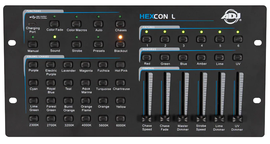This screenshot has height=144, width=270.
Task: Choose the Aqua Marine color button
Action: point(86,83)
